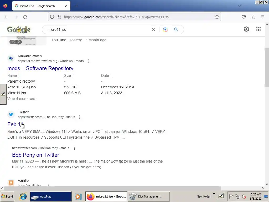Reload the page with the refresh icon
Screen dimensions: 269x202
coord(25,17)
